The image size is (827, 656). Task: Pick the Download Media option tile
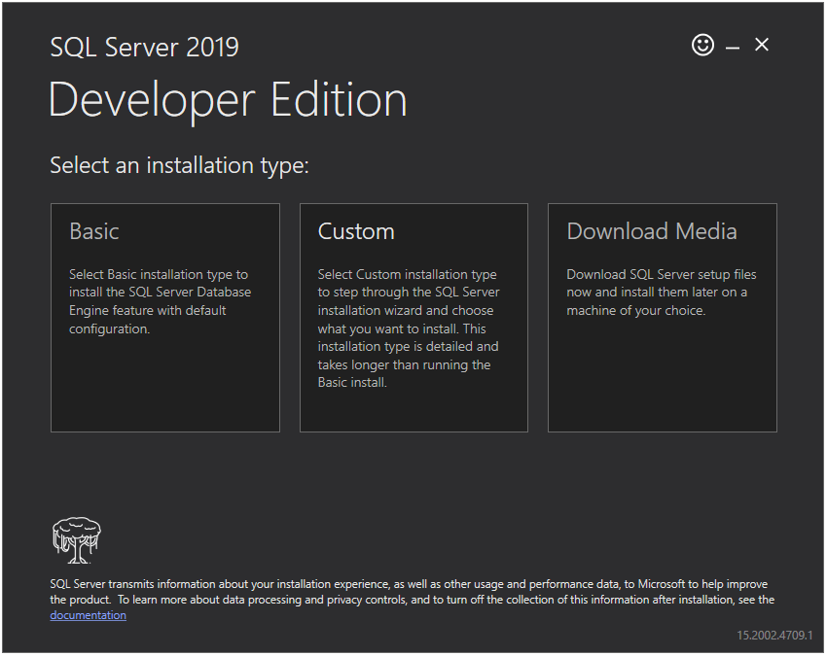tap(663, 318)
